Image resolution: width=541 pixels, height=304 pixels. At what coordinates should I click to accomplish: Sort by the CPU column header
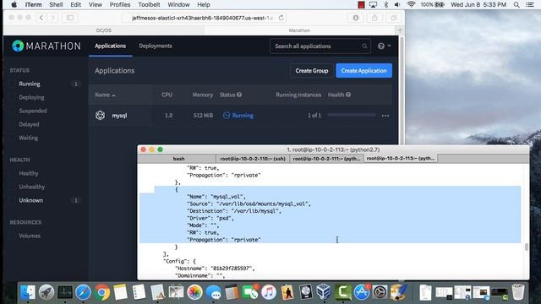(x=167, y=95)
